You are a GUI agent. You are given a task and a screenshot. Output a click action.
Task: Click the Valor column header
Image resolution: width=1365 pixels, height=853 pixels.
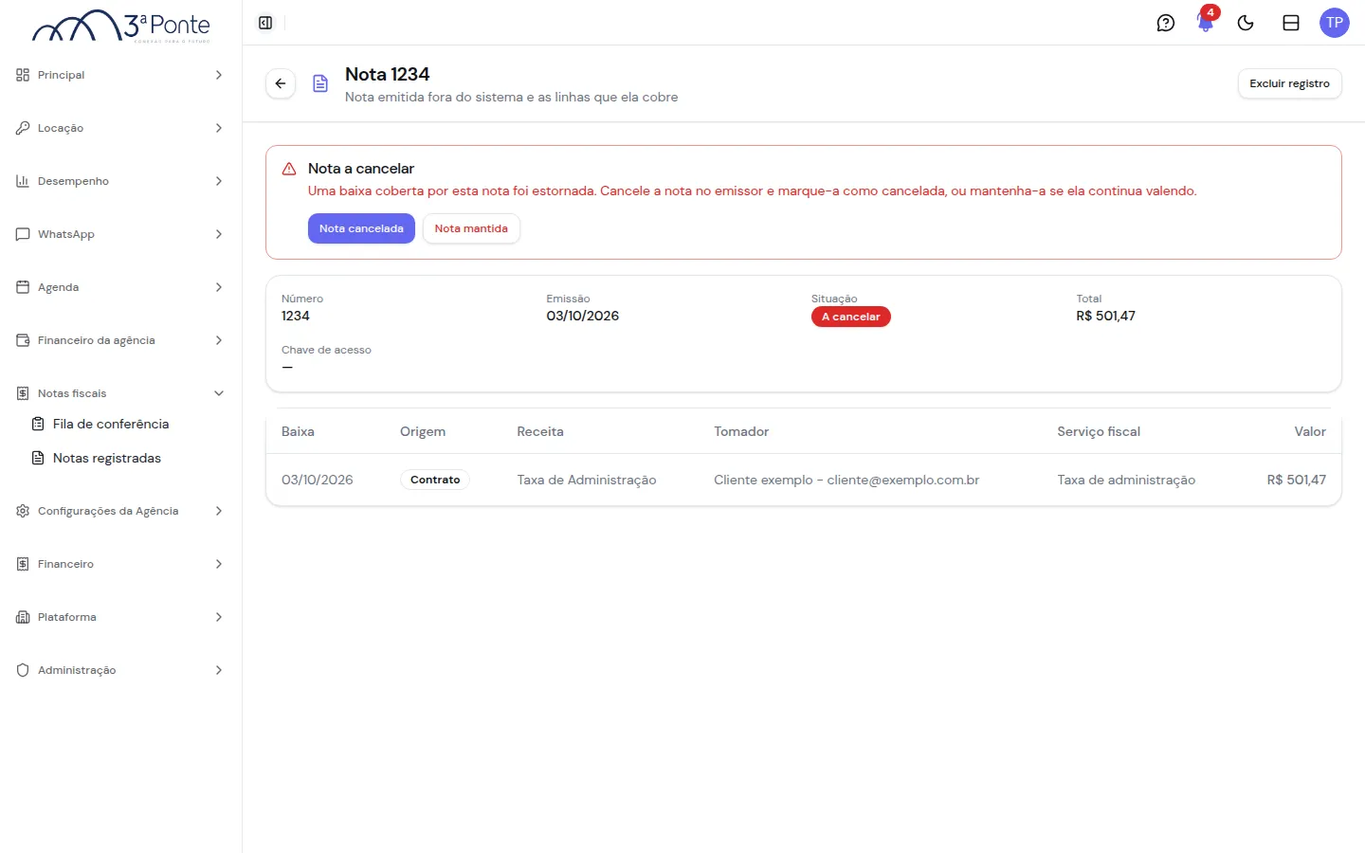[1310, 431]
